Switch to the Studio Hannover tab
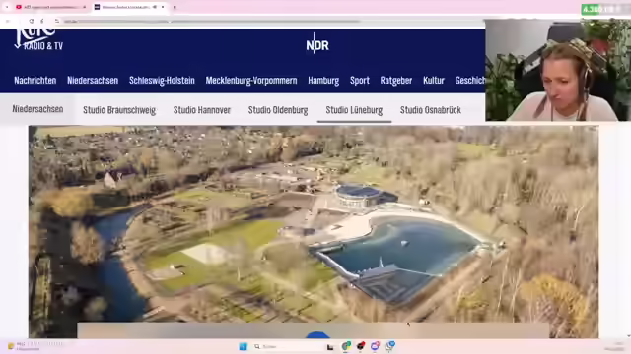 click(201, 110)
